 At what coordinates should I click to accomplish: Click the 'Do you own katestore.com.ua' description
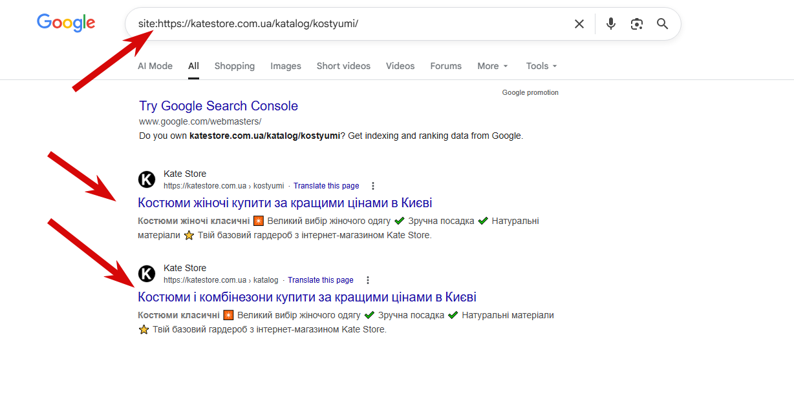click(331, 136)
